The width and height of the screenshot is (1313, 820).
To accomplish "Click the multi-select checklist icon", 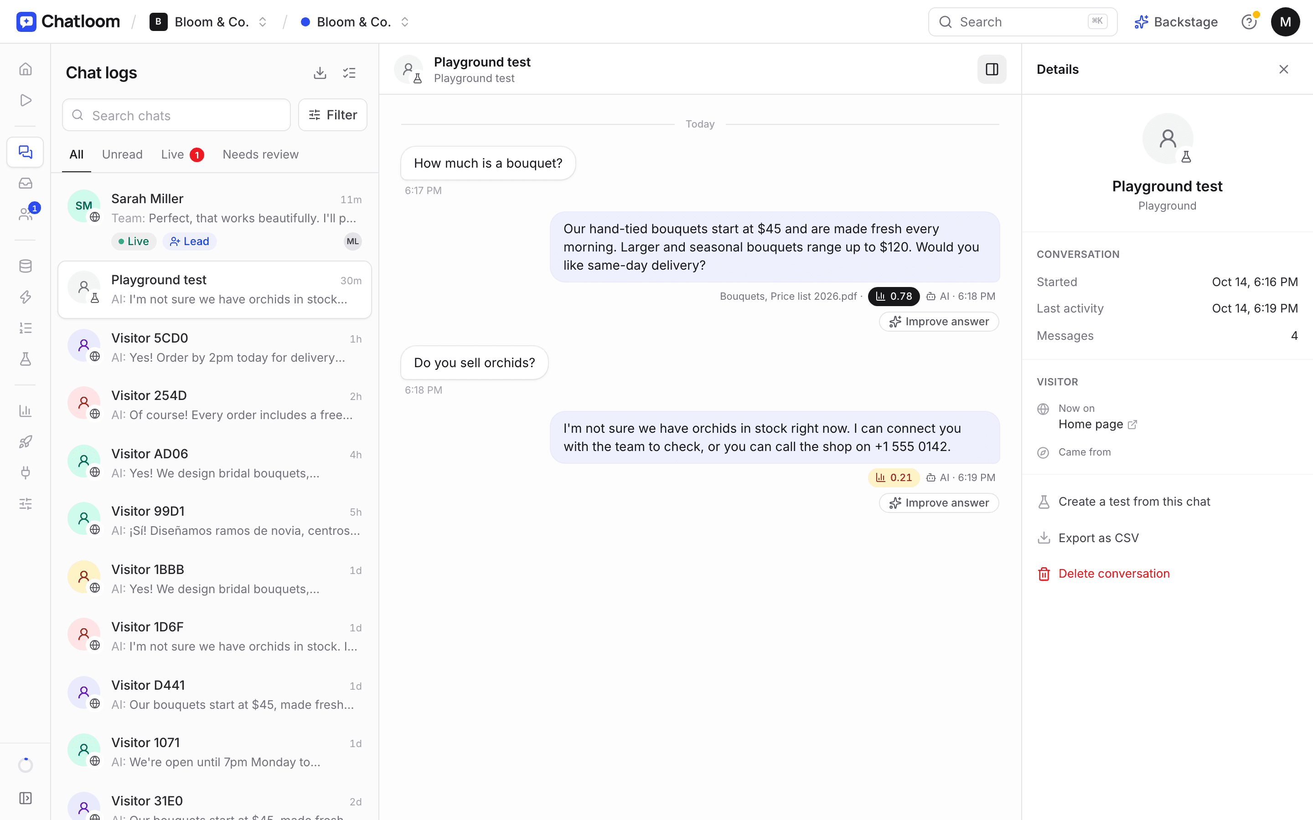I will (349, 73).
